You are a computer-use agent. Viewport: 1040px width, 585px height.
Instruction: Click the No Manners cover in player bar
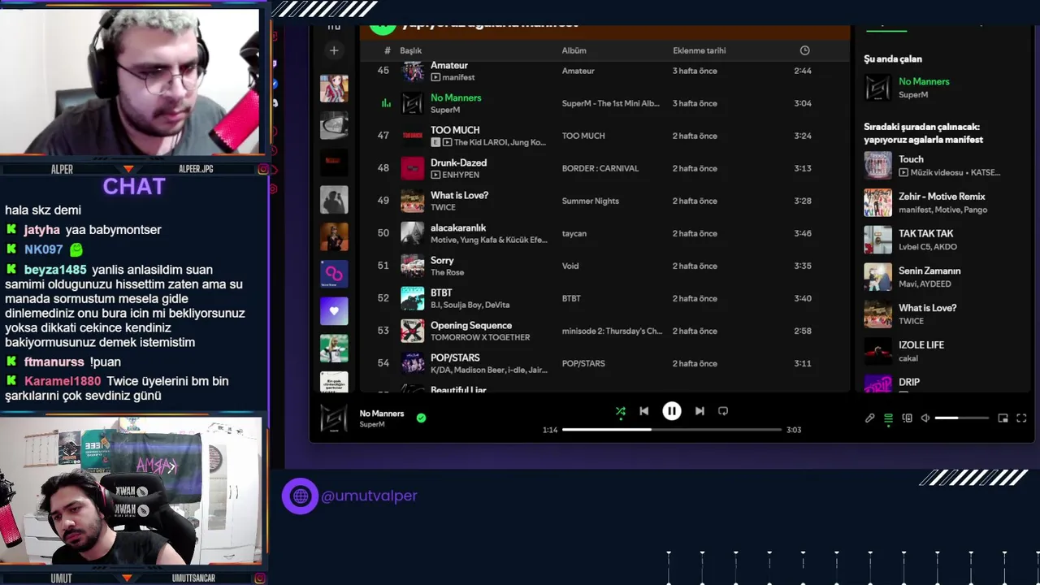334,418
